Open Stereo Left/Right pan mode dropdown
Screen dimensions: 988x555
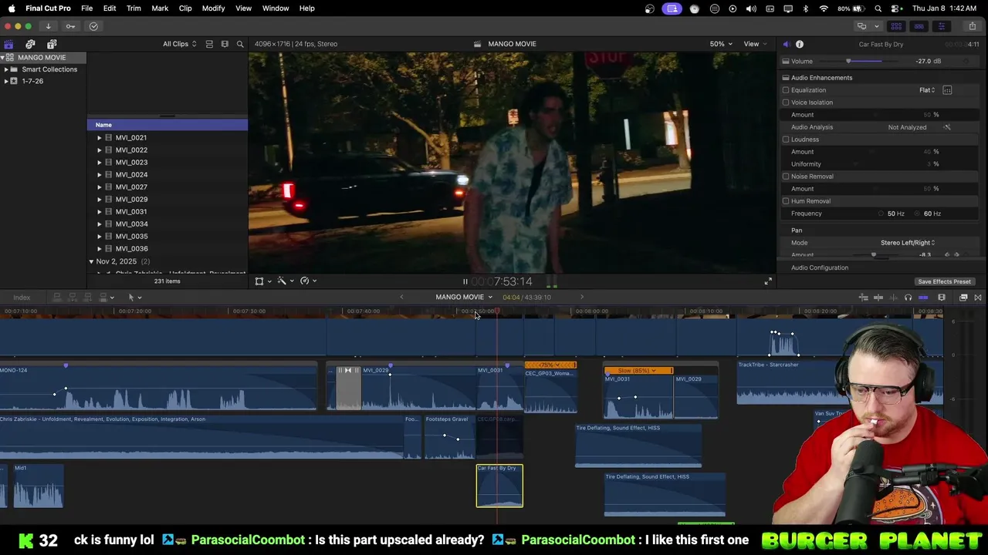(x=908, y=243)
